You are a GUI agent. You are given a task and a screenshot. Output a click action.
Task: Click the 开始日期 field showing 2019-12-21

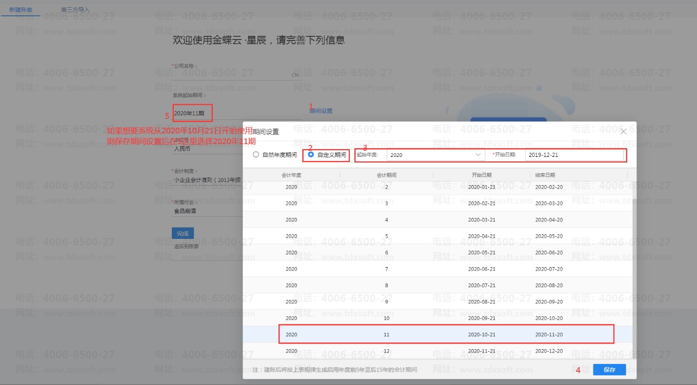click(x=573, y=154)
